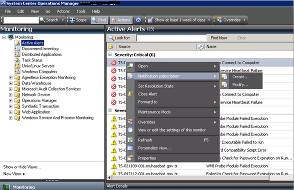Click inside the toolbar search text box
The image size is (294, 190).
click(21, 20)
